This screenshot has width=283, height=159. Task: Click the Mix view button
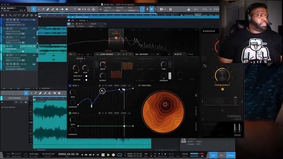click(x=222, y=155)
